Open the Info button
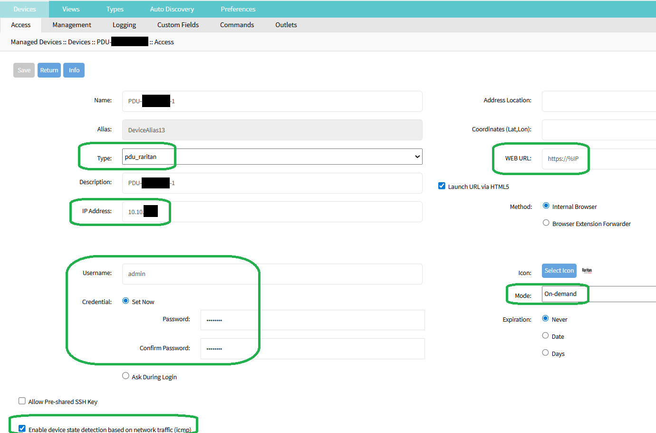Viewport: 656px width, 433px height. pos(74,70)
